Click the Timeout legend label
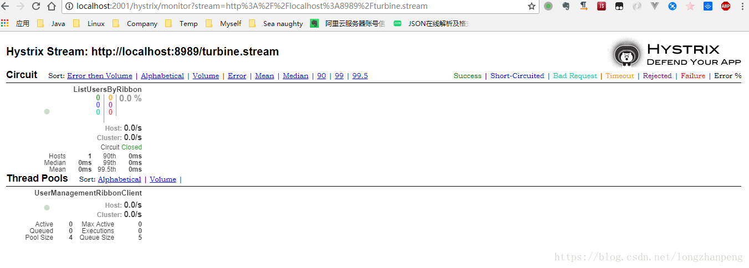The image size is (749, 268). (620, 76)
